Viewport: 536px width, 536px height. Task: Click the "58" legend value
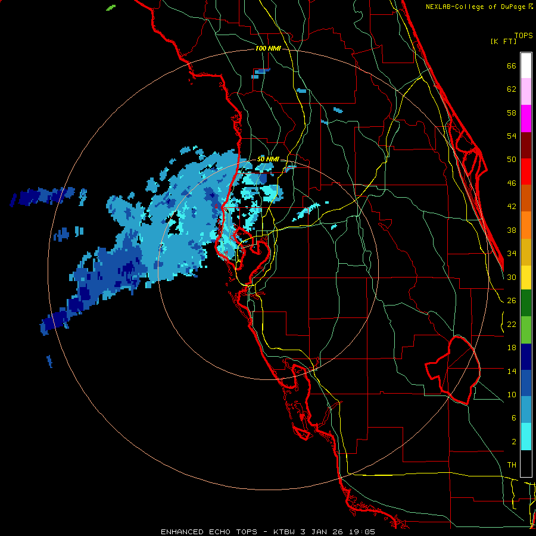click(512, 113)
